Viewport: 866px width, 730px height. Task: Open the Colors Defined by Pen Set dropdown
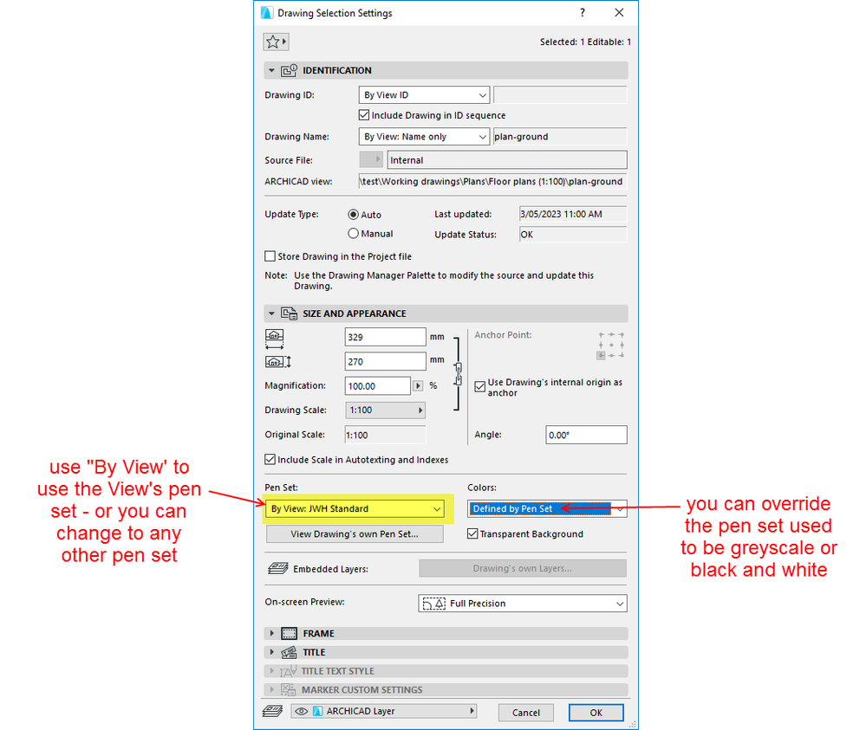[547, 508]
